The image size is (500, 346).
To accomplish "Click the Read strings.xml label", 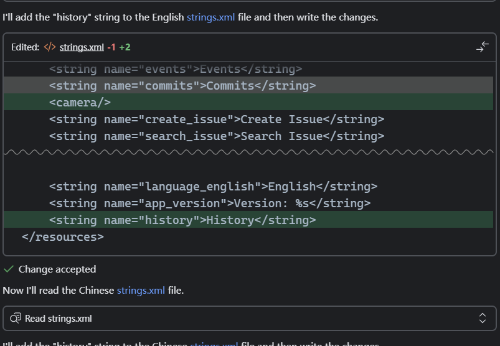I will pos(59,319).
